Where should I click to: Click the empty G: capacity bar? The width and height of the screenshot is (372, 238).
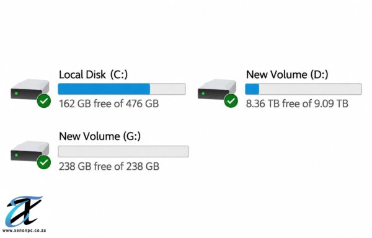coord(123,151)
